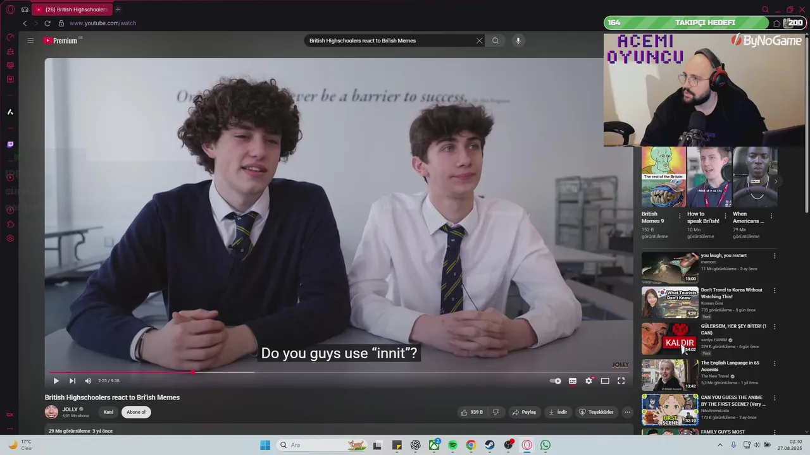The width and height of the screenshot is (810, 455).
Task: Open Twitch from Opera sidebar
Action: [x=10, y=145]
